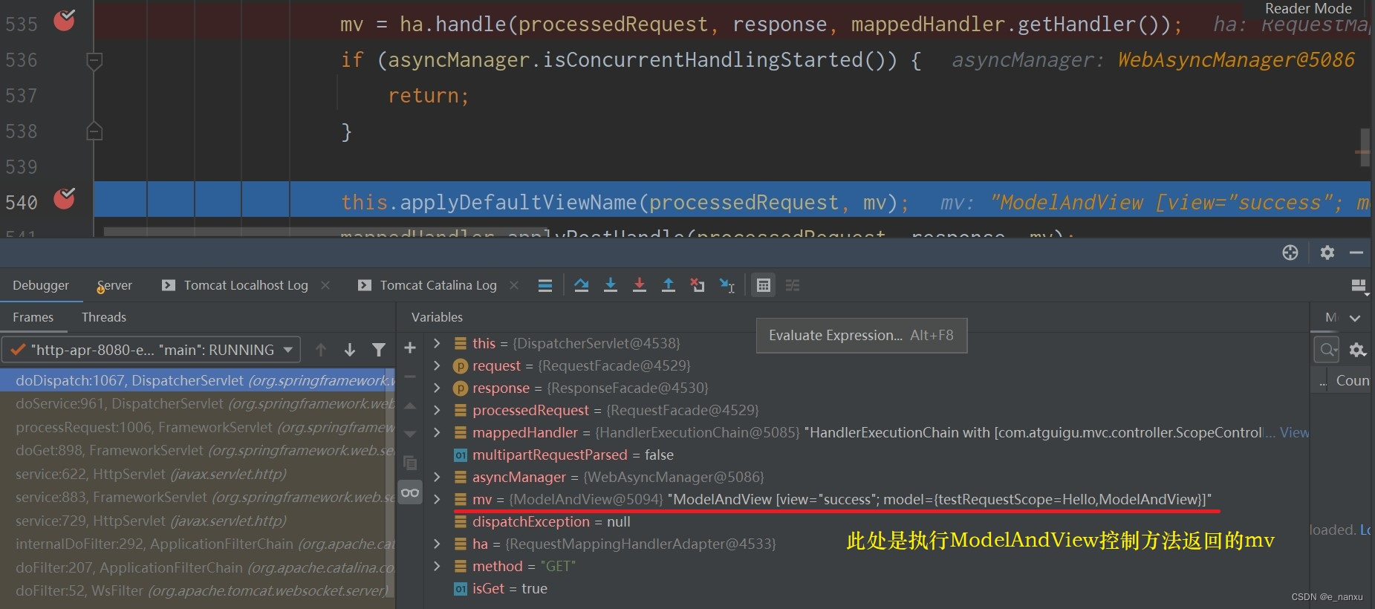1375x609 pixels.
Task: Click the Step Into button
Action: 611,285
